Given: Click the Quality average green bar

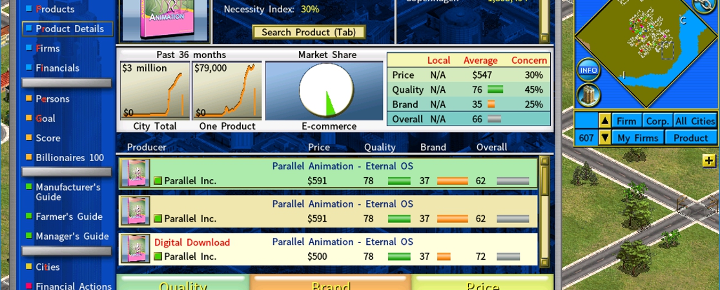Looking at the screenshot, I should [x=495, y=90].
